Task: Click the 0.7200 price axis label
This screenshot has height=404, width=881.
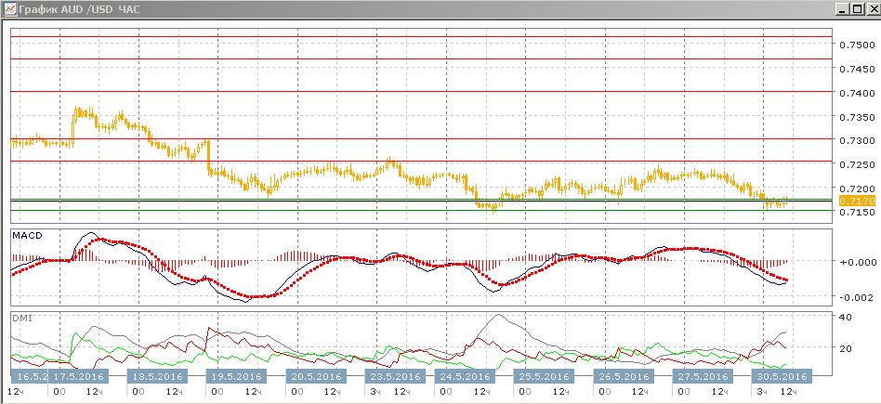Action: pyautogui.click(x=857, y=188)
